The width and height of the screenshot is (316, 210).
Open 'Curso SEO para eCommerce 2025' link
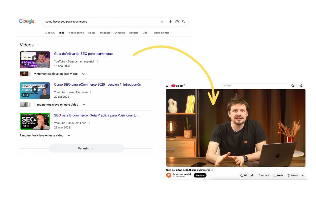[97, 84]
